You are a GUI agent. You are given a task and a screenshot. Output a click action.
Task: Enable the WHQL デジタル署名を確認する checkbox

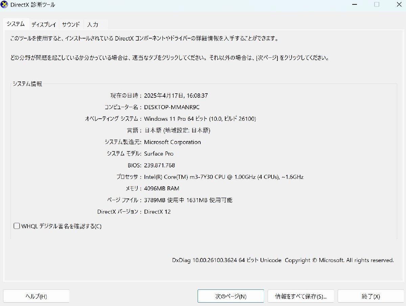click(x=17, y=226)
